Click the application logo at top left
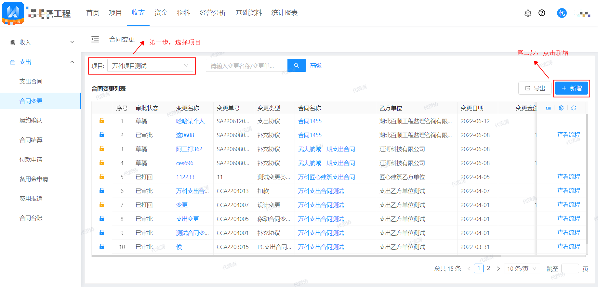 (13, 13)
